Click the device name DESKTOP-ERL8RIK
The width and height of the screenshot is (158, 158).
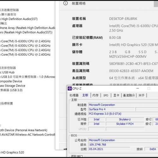pos(123,19)
